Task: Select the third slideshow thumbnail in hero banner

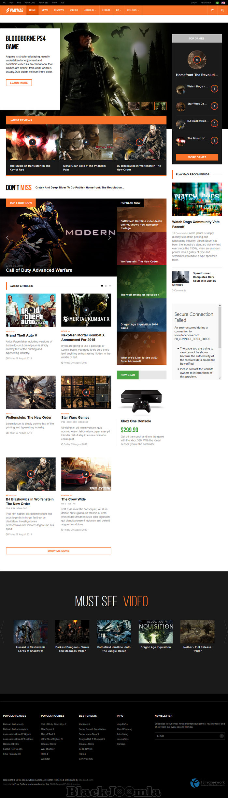Action: click(160, 106)
